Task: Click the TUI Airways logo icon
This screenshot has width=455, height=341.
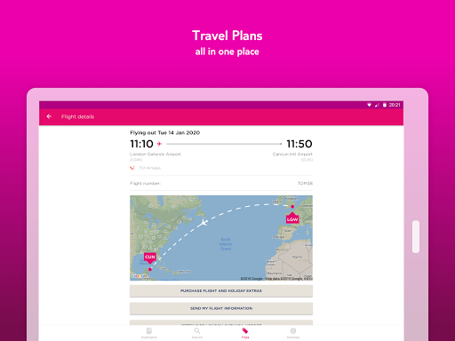Action: pos(132,168)
